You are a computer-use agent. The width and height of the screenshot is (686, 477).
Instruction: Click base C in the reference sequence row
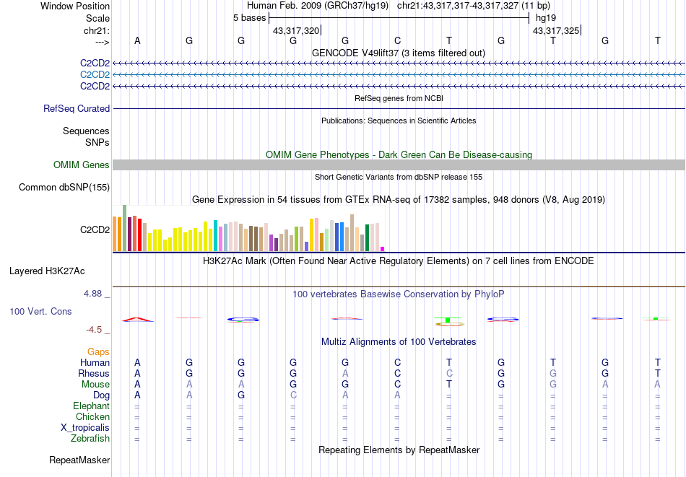(x=397, y=40)
